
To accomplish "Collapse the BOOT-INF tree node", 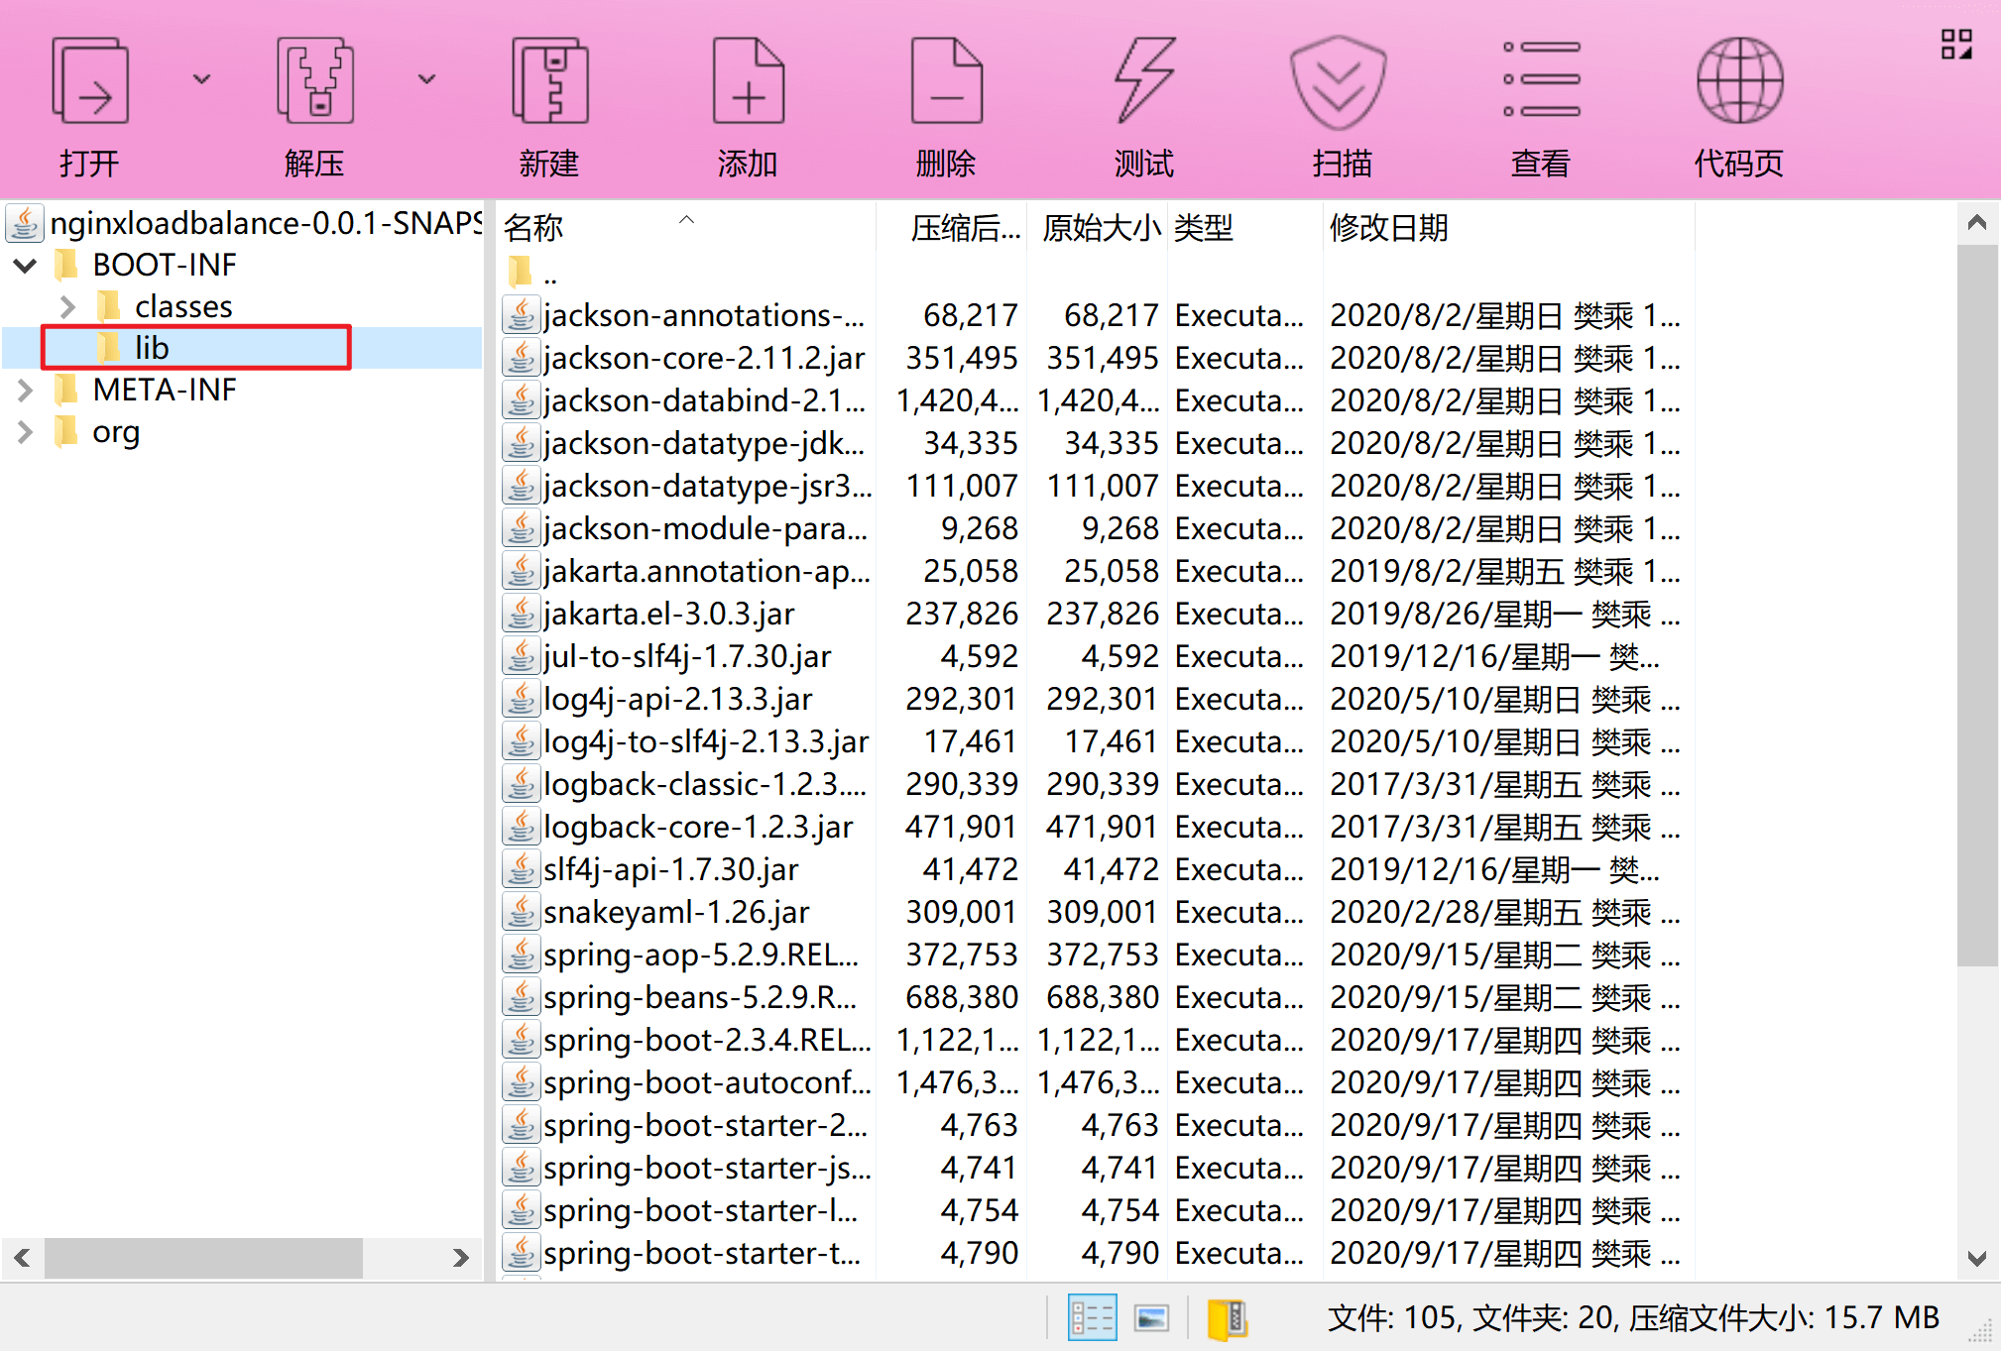I will 26,266.
